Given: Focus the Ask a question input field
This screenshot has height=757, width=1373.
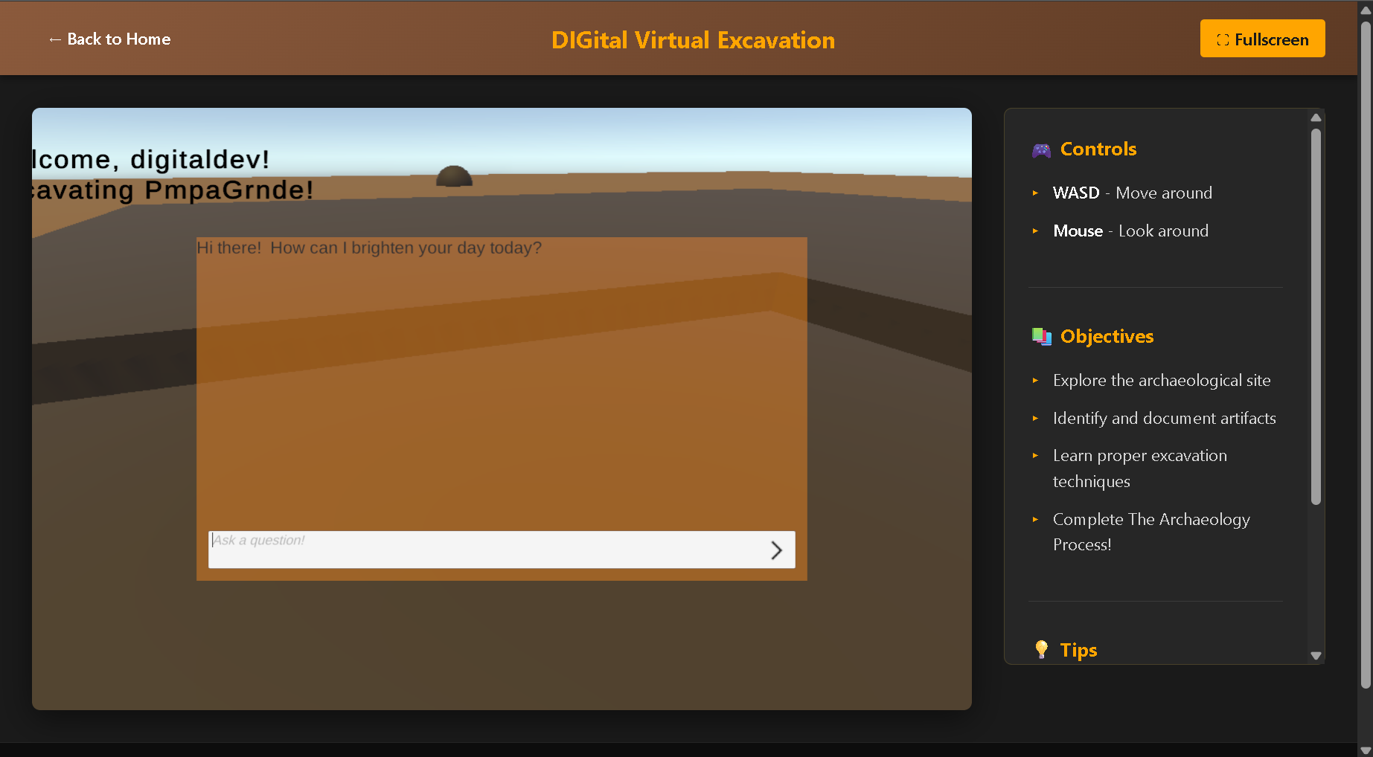Looking at the screenshot, I should coord(484,550).
